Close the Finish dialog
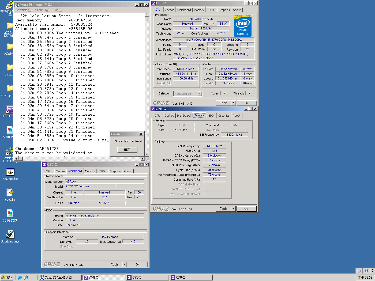The width and height of the screenshot is (375, 281). pos(141,134)
